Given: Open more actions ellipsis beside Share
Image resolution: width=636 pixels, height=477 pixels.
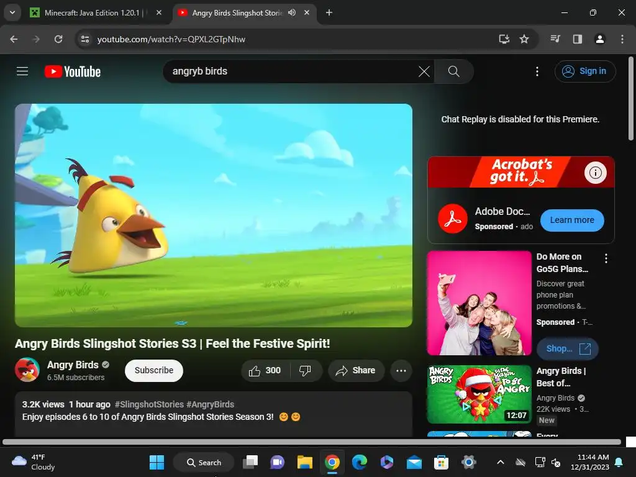Looking at the screenshot, I should coord(401,370).
